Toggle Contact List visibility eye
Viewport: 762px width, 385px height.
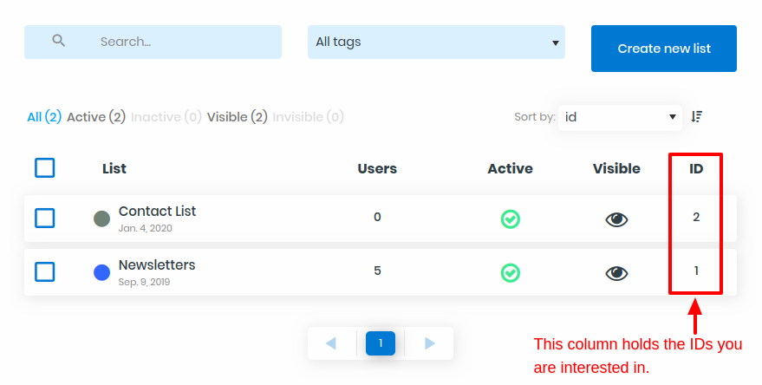[616, 219]
